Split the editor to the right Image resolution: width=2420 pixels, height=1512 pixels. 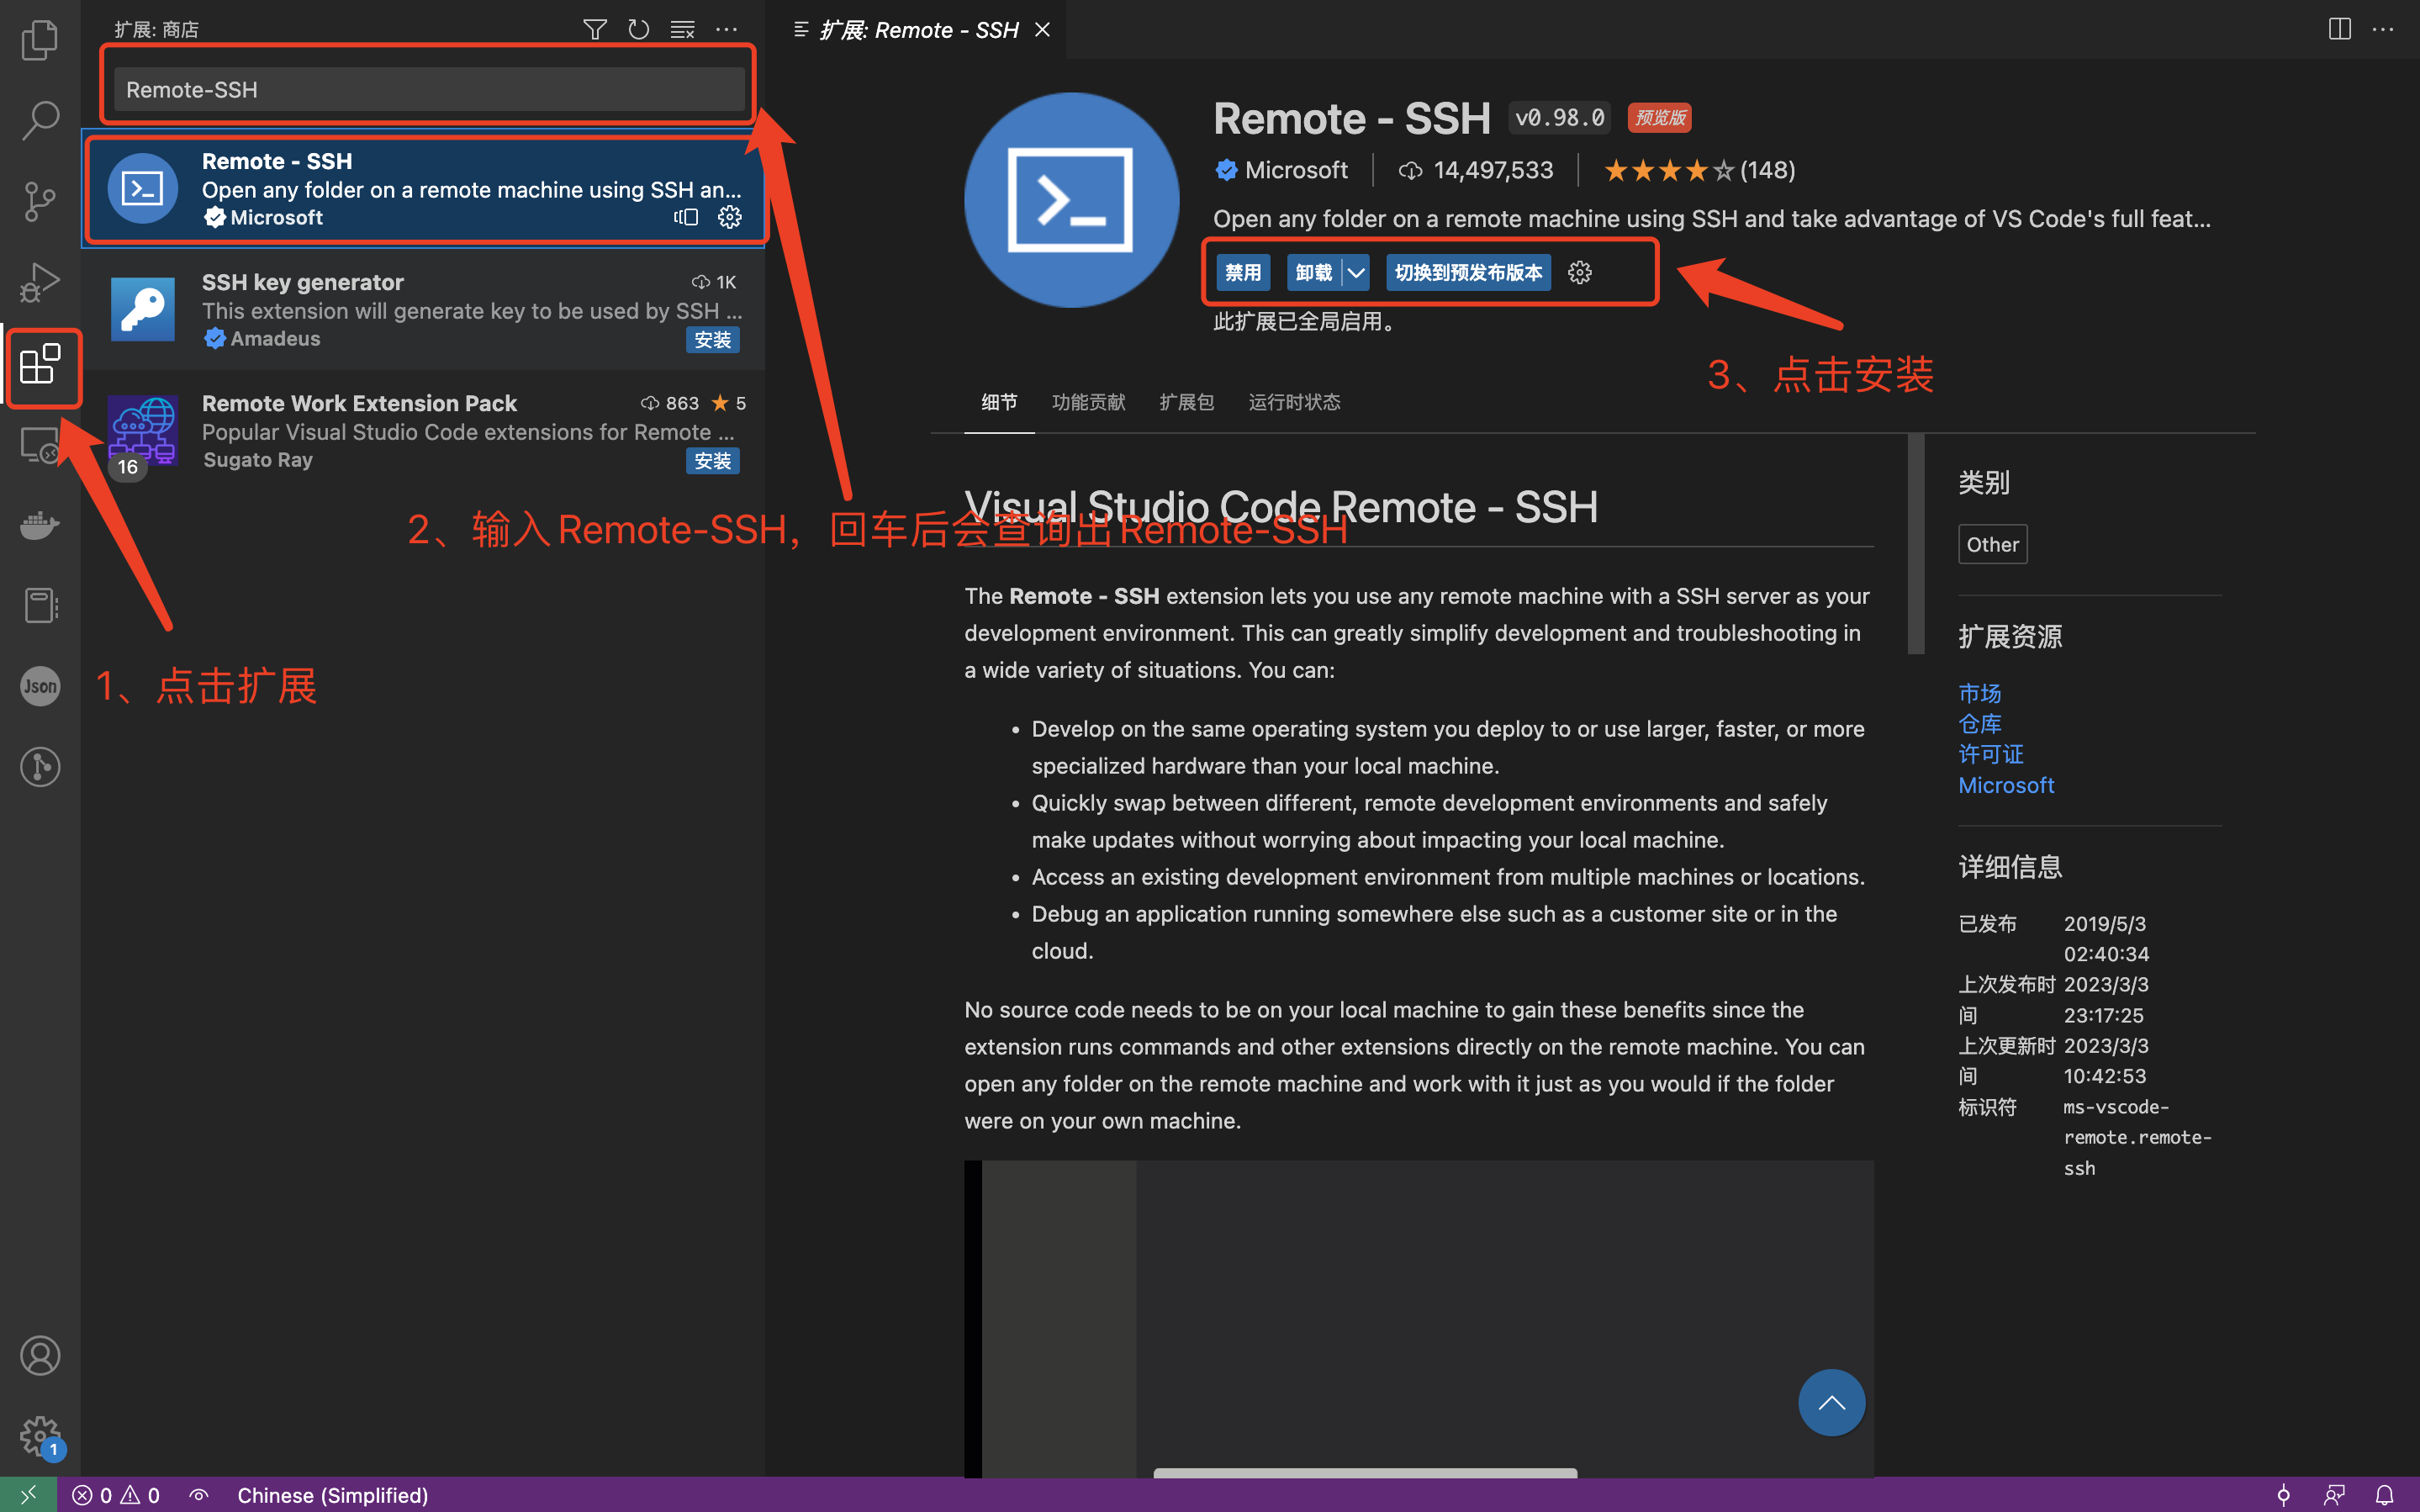2340,29
